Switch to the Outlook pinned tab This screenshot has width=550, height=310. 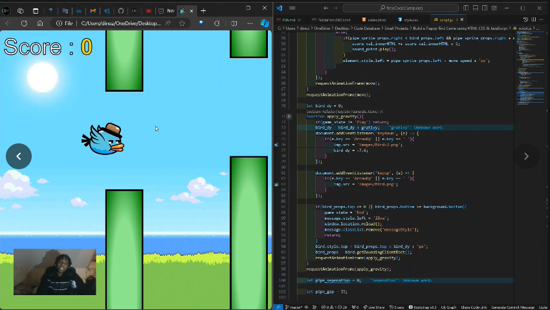107,11
